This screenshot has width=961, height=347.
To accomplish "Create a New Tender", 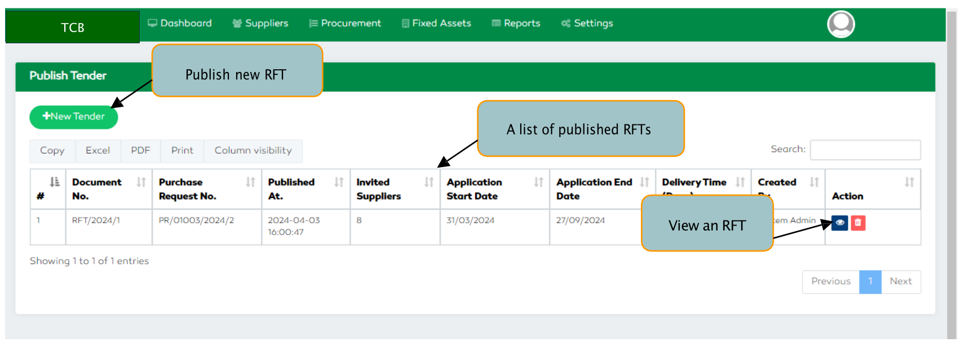I will click(x=74, y=117).
